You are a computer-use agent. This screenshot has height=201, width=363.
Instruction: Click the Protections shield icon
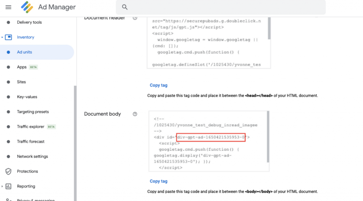9,171
